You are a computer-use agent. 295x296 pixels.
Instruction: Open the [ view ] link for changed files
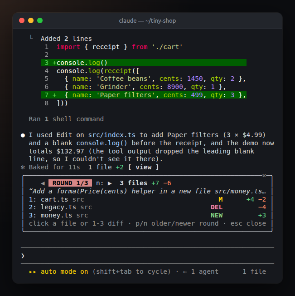point(144,167)
